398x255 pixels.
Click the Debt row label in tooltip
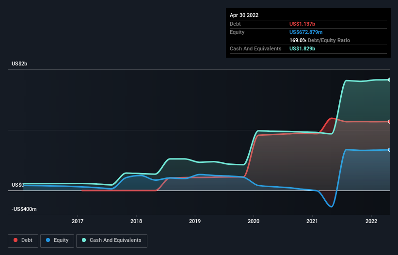(x=235, y=24)
